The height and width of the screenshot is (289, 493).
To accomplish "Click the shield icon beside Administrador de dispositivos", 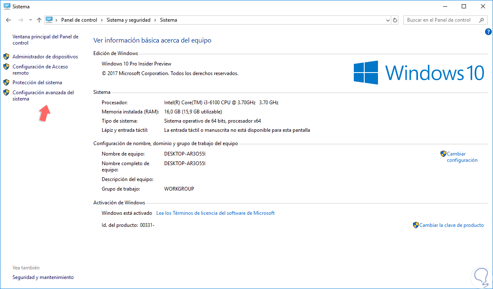I will click(6, 57).
